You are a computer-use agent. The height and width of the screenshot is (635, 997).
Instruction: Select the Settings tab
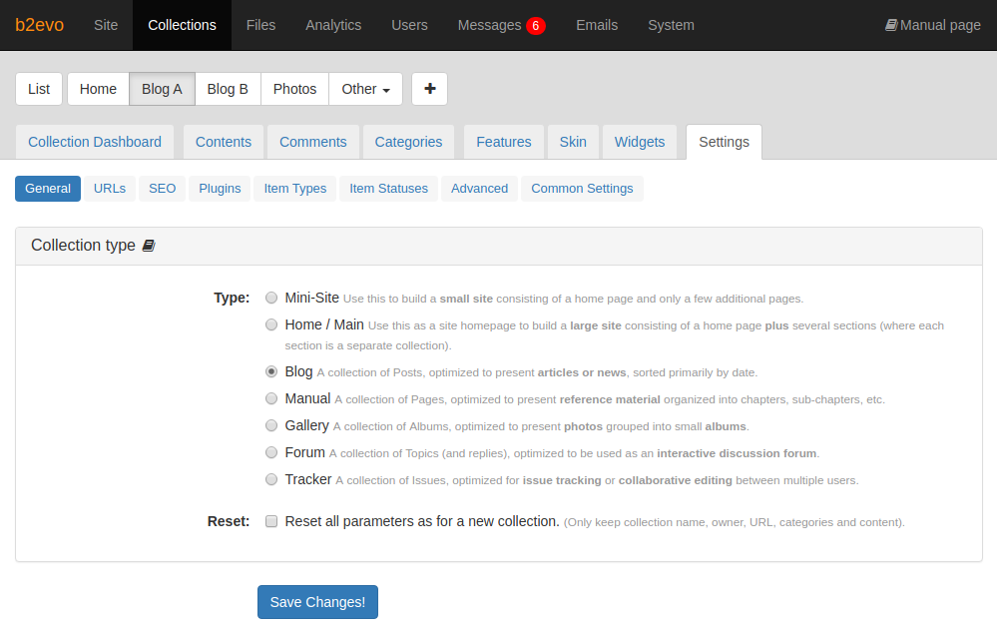click(x=725, y=142)
